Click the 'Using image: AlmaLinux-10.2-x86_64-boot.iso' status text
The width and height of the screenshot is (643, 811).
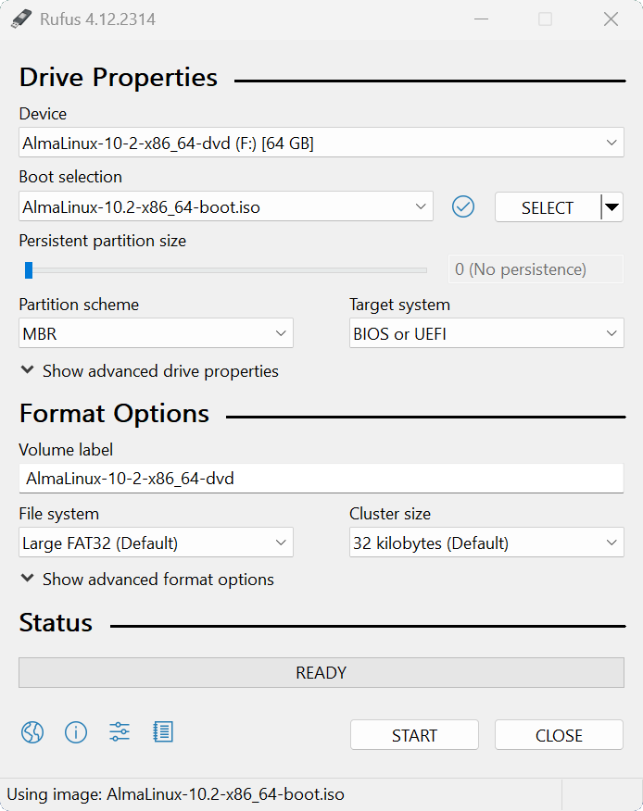[175, 794]
